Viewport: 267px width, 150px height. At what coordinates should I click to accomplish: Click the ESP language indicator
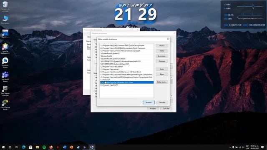point(247,147)
